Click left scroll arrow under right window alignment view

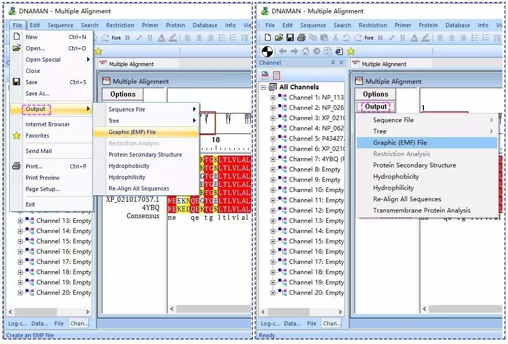pyautogui.click(x=424, y=309)
